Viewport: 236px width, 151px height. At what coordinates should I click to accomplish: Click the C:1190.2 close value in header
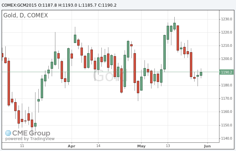107,5
